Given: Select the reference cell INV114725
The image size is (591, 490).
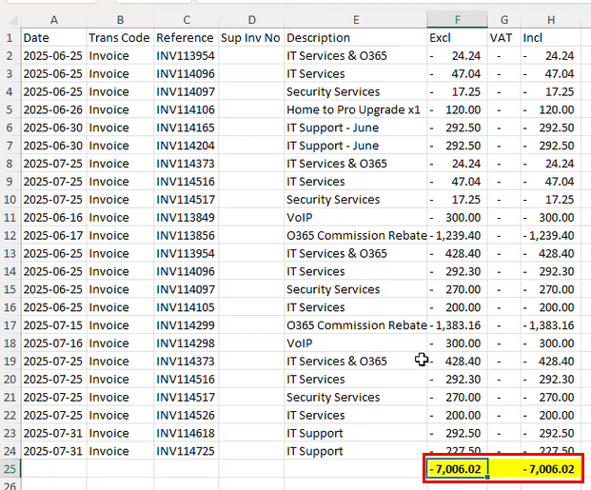Looking at the screenshot, I should pos(186,451).
